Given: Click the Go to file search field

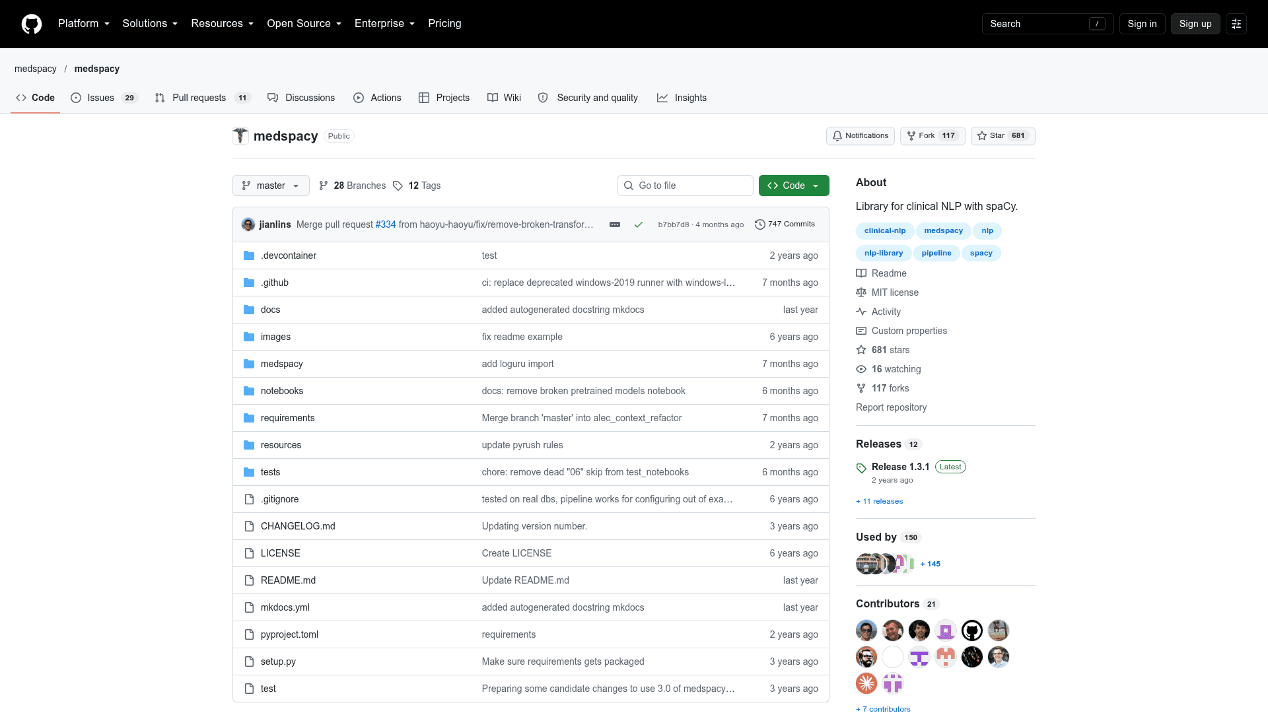Looking at the screenshot, I should [686, 186].
